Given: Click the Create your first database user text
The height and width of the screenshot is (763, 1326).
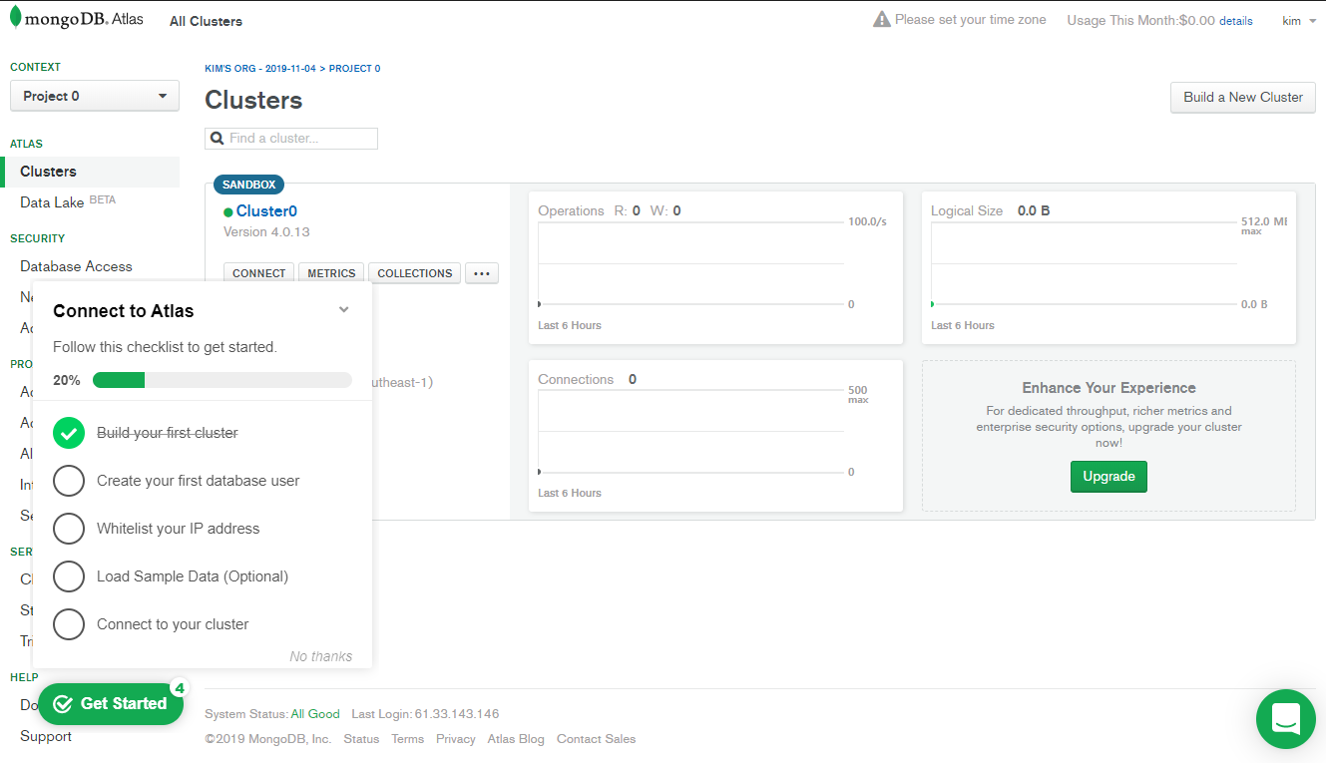Looking at the screenshot, I should [199, 481].
